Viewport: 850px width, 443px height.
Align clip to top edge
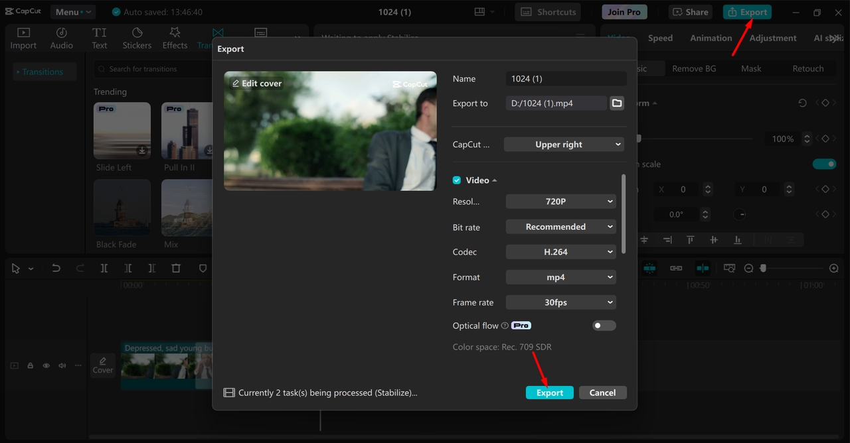[691, 239]
